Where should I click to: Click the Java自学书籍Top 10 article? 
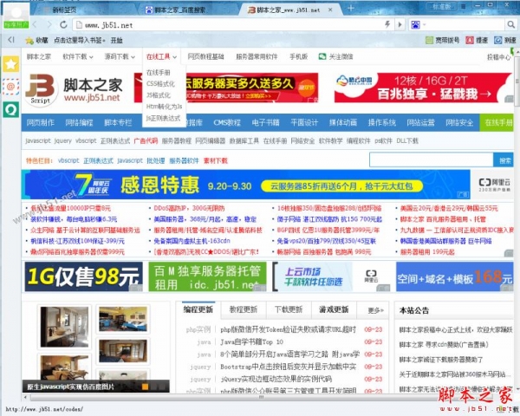(x=251, y=341)
